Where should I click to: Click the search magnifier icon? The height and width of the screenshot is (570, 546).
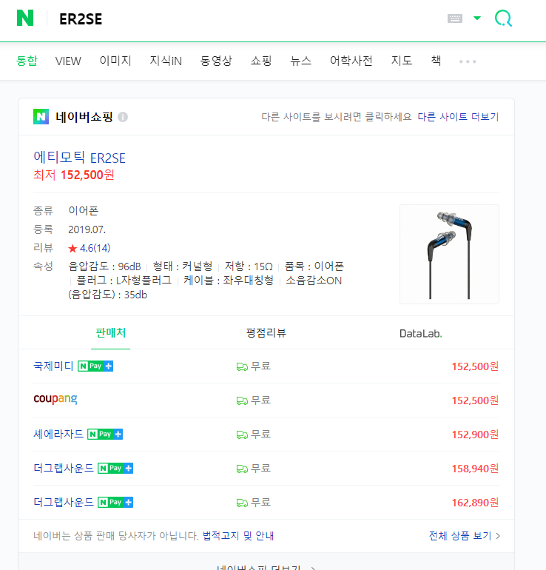pos(504,18)
